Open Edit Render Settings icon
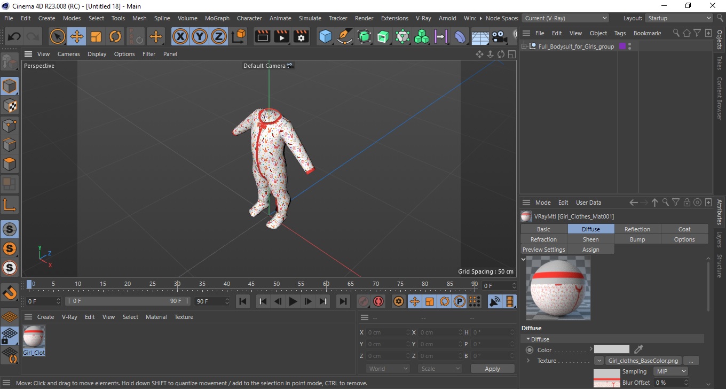 click(301, 36)
